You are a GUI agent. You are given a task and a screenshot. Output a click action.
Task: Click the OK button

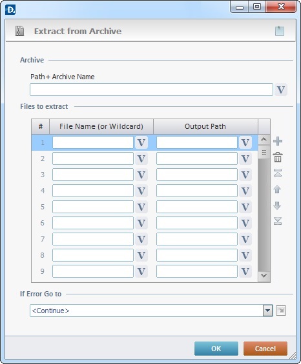pyautogui.click(x=216, y=349)
